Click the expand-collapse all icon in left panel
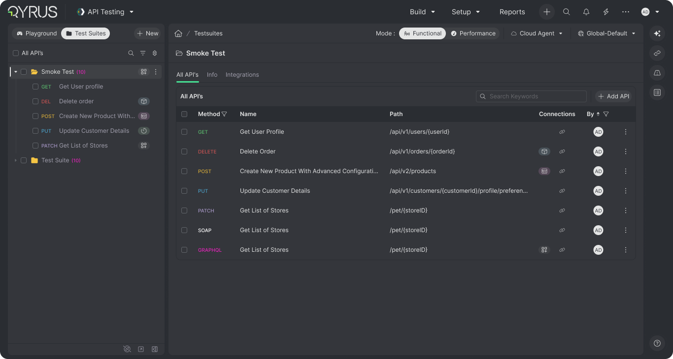 155,53
